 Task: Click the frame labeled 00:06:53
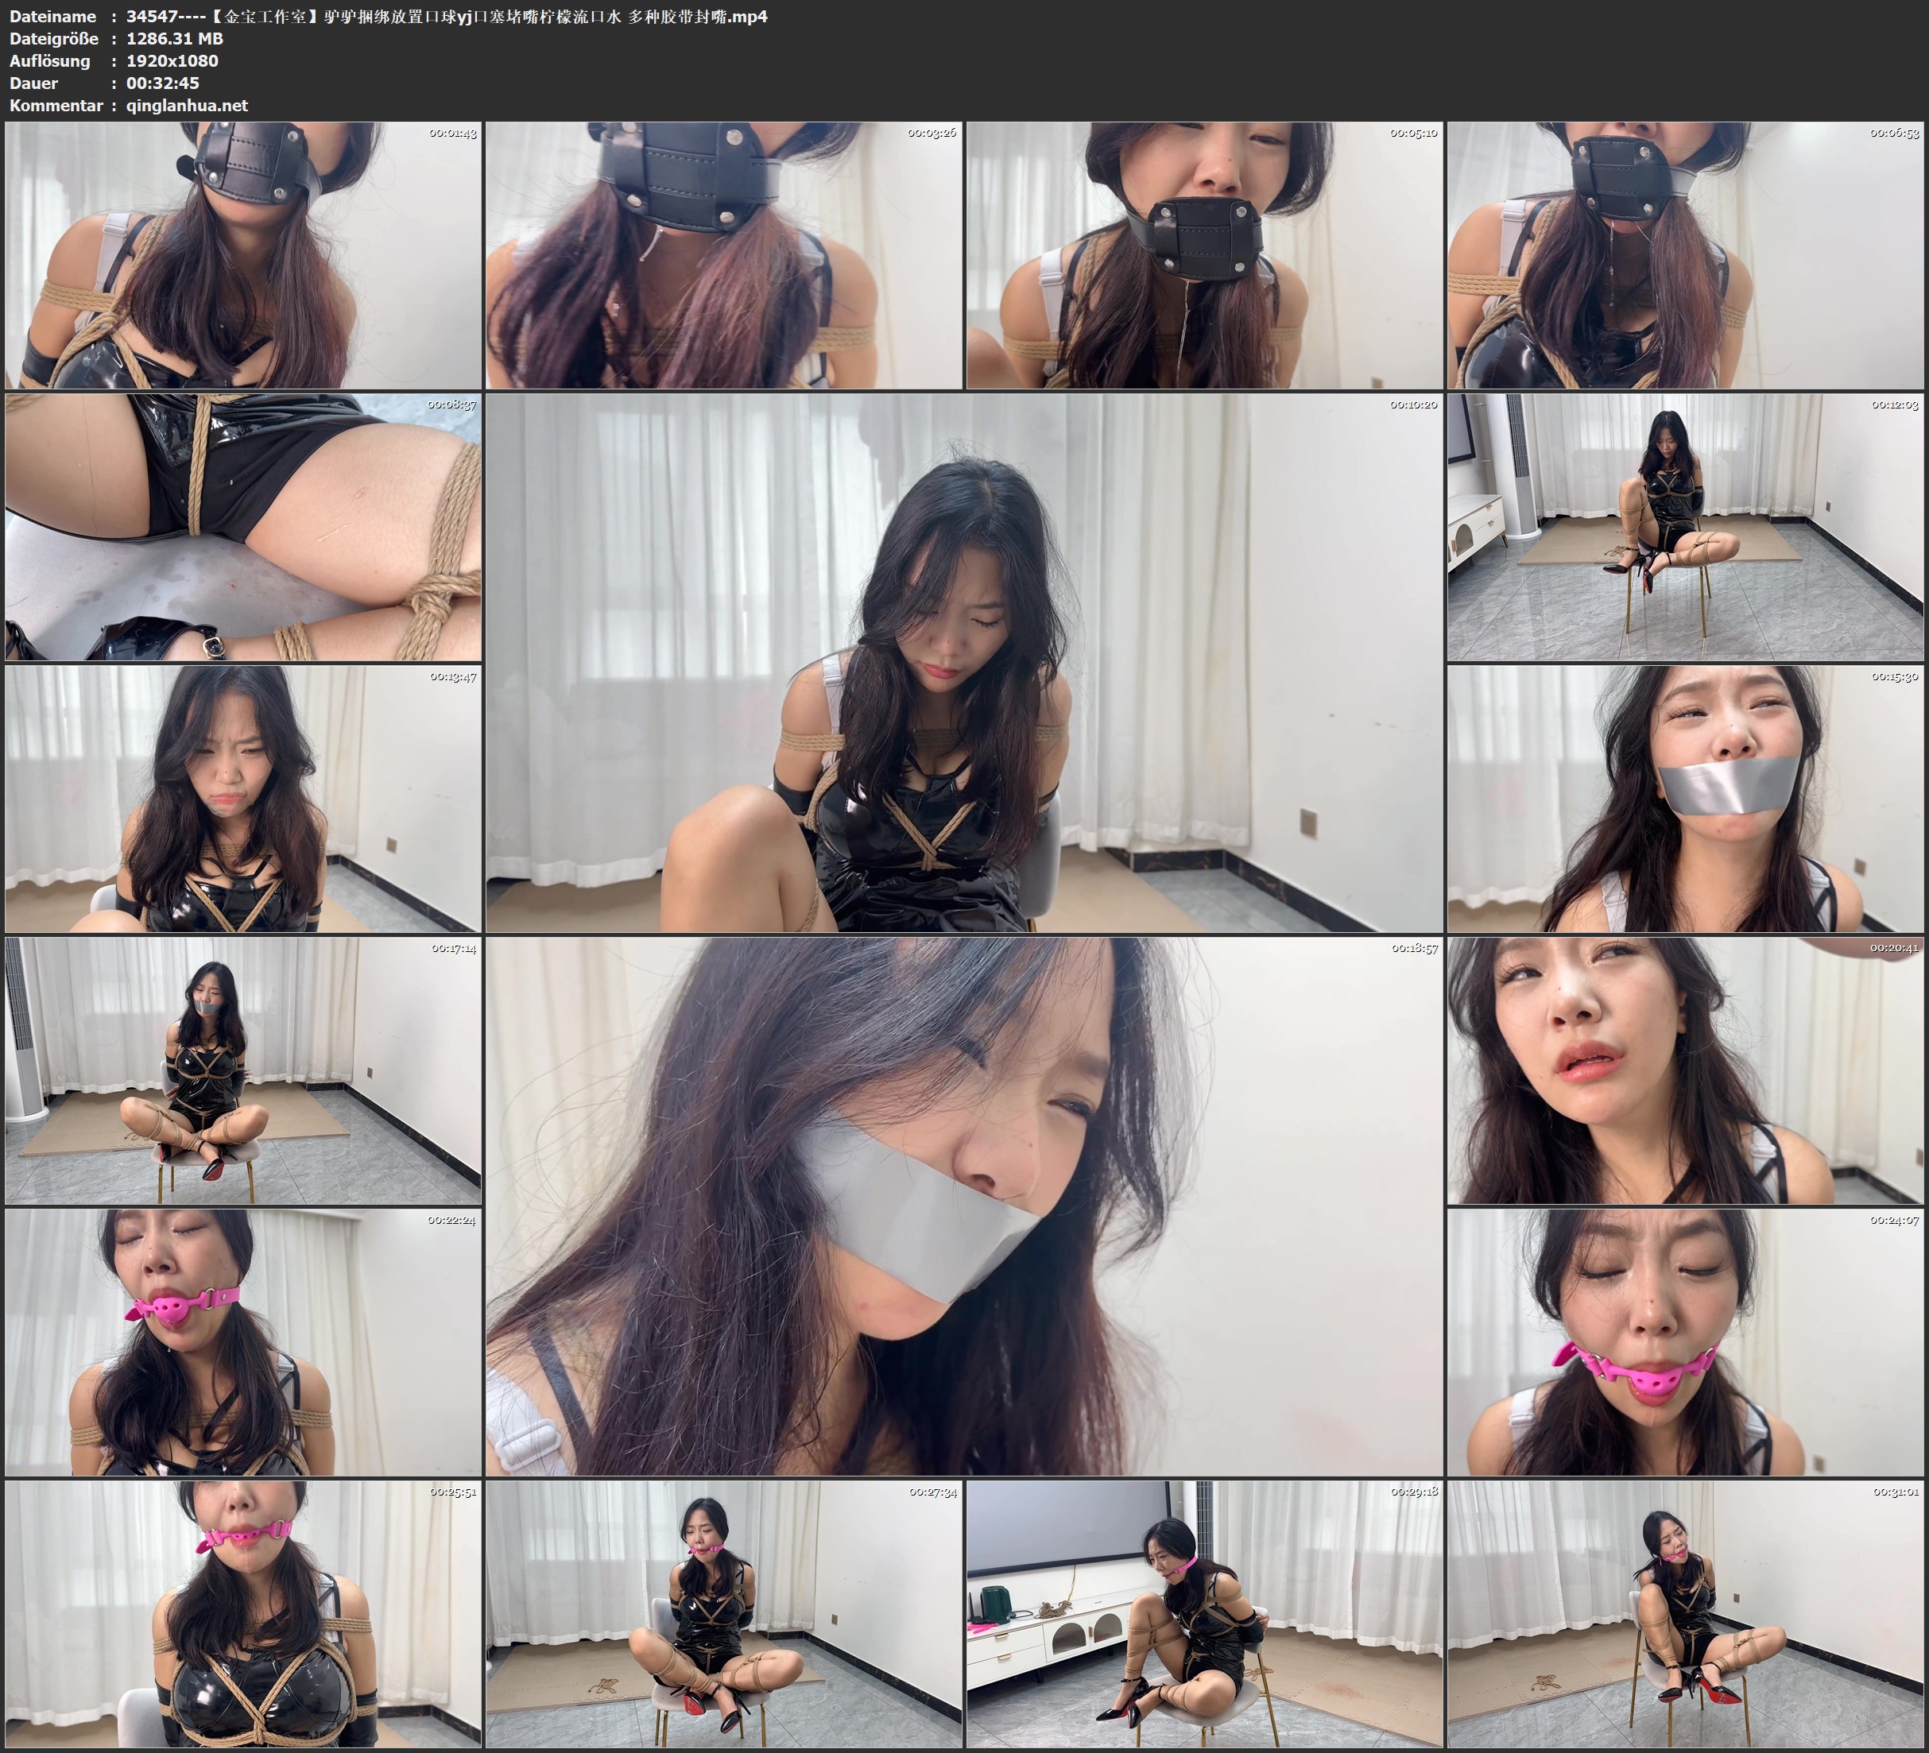coord(1685,256)
